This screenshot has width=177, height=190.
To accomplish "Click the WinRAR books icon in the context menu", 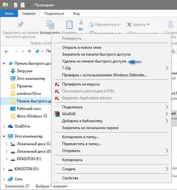I will pyautogui.click(x=57, y=114).
